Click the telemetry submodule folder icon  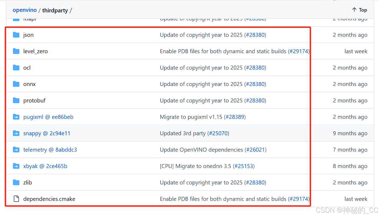[16, 150]
